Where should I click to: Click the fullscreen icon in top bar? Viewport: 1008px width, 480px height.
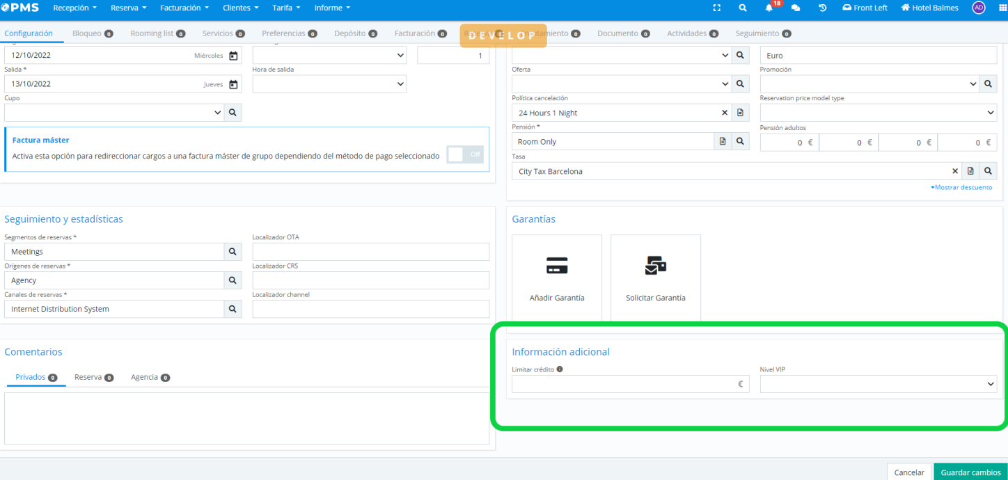click(x=717, y=8)
